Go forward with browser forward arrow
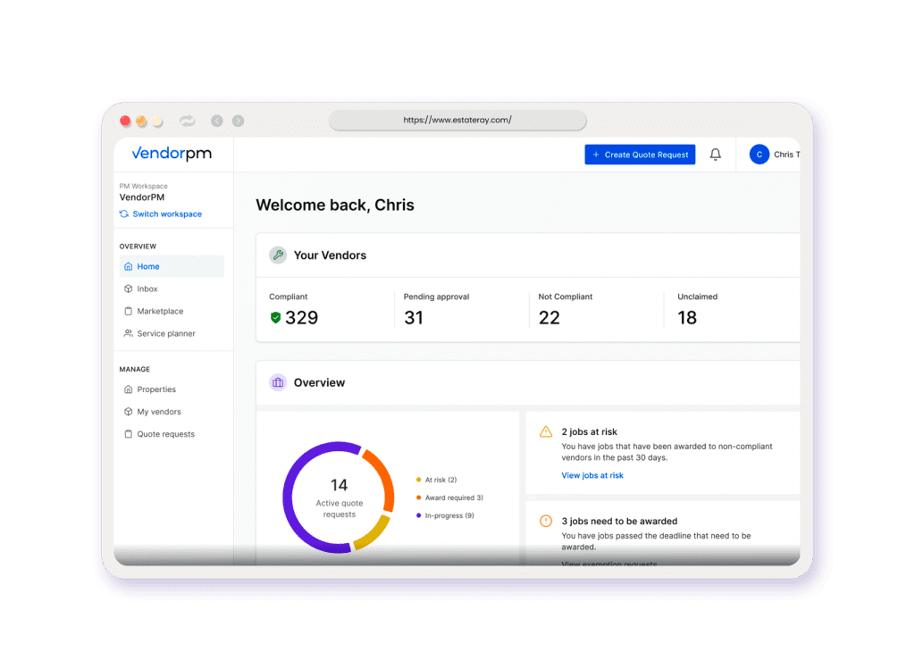 [x=238, y=121]
